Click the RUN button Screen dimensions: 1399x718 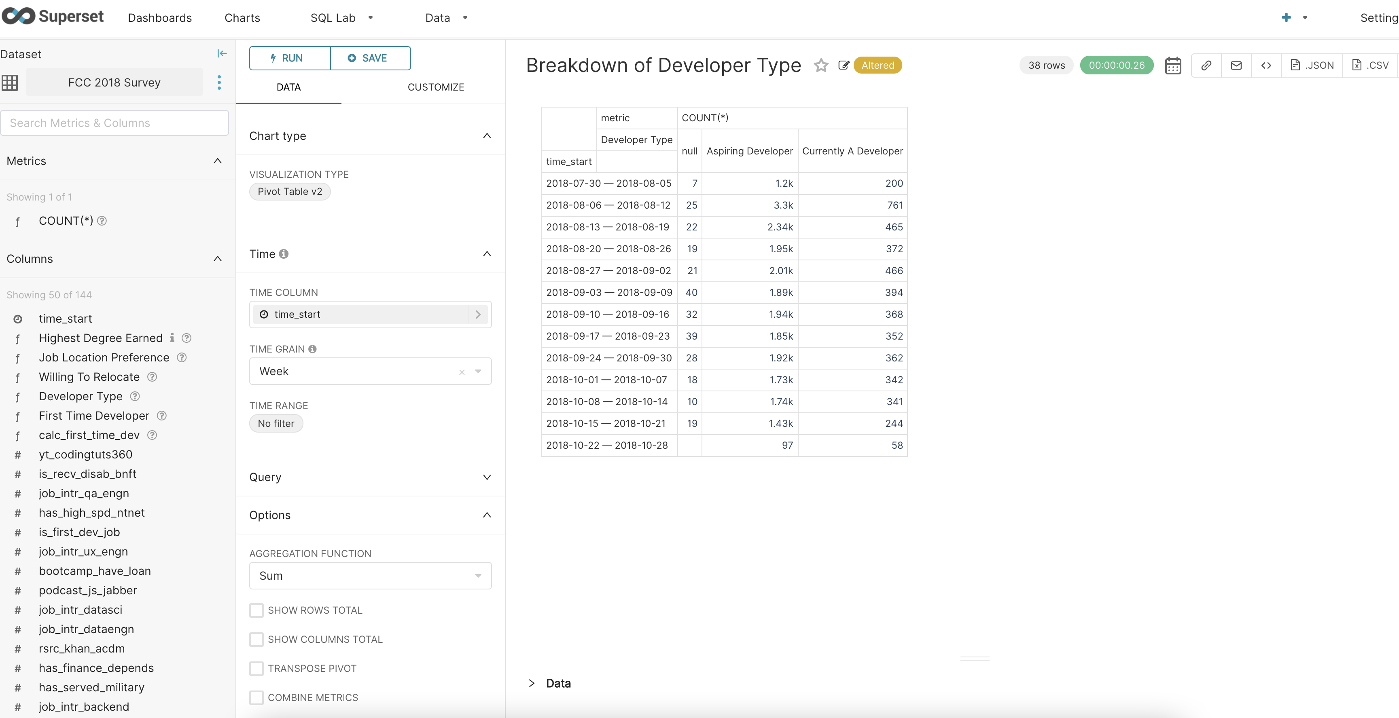[289, 58]
